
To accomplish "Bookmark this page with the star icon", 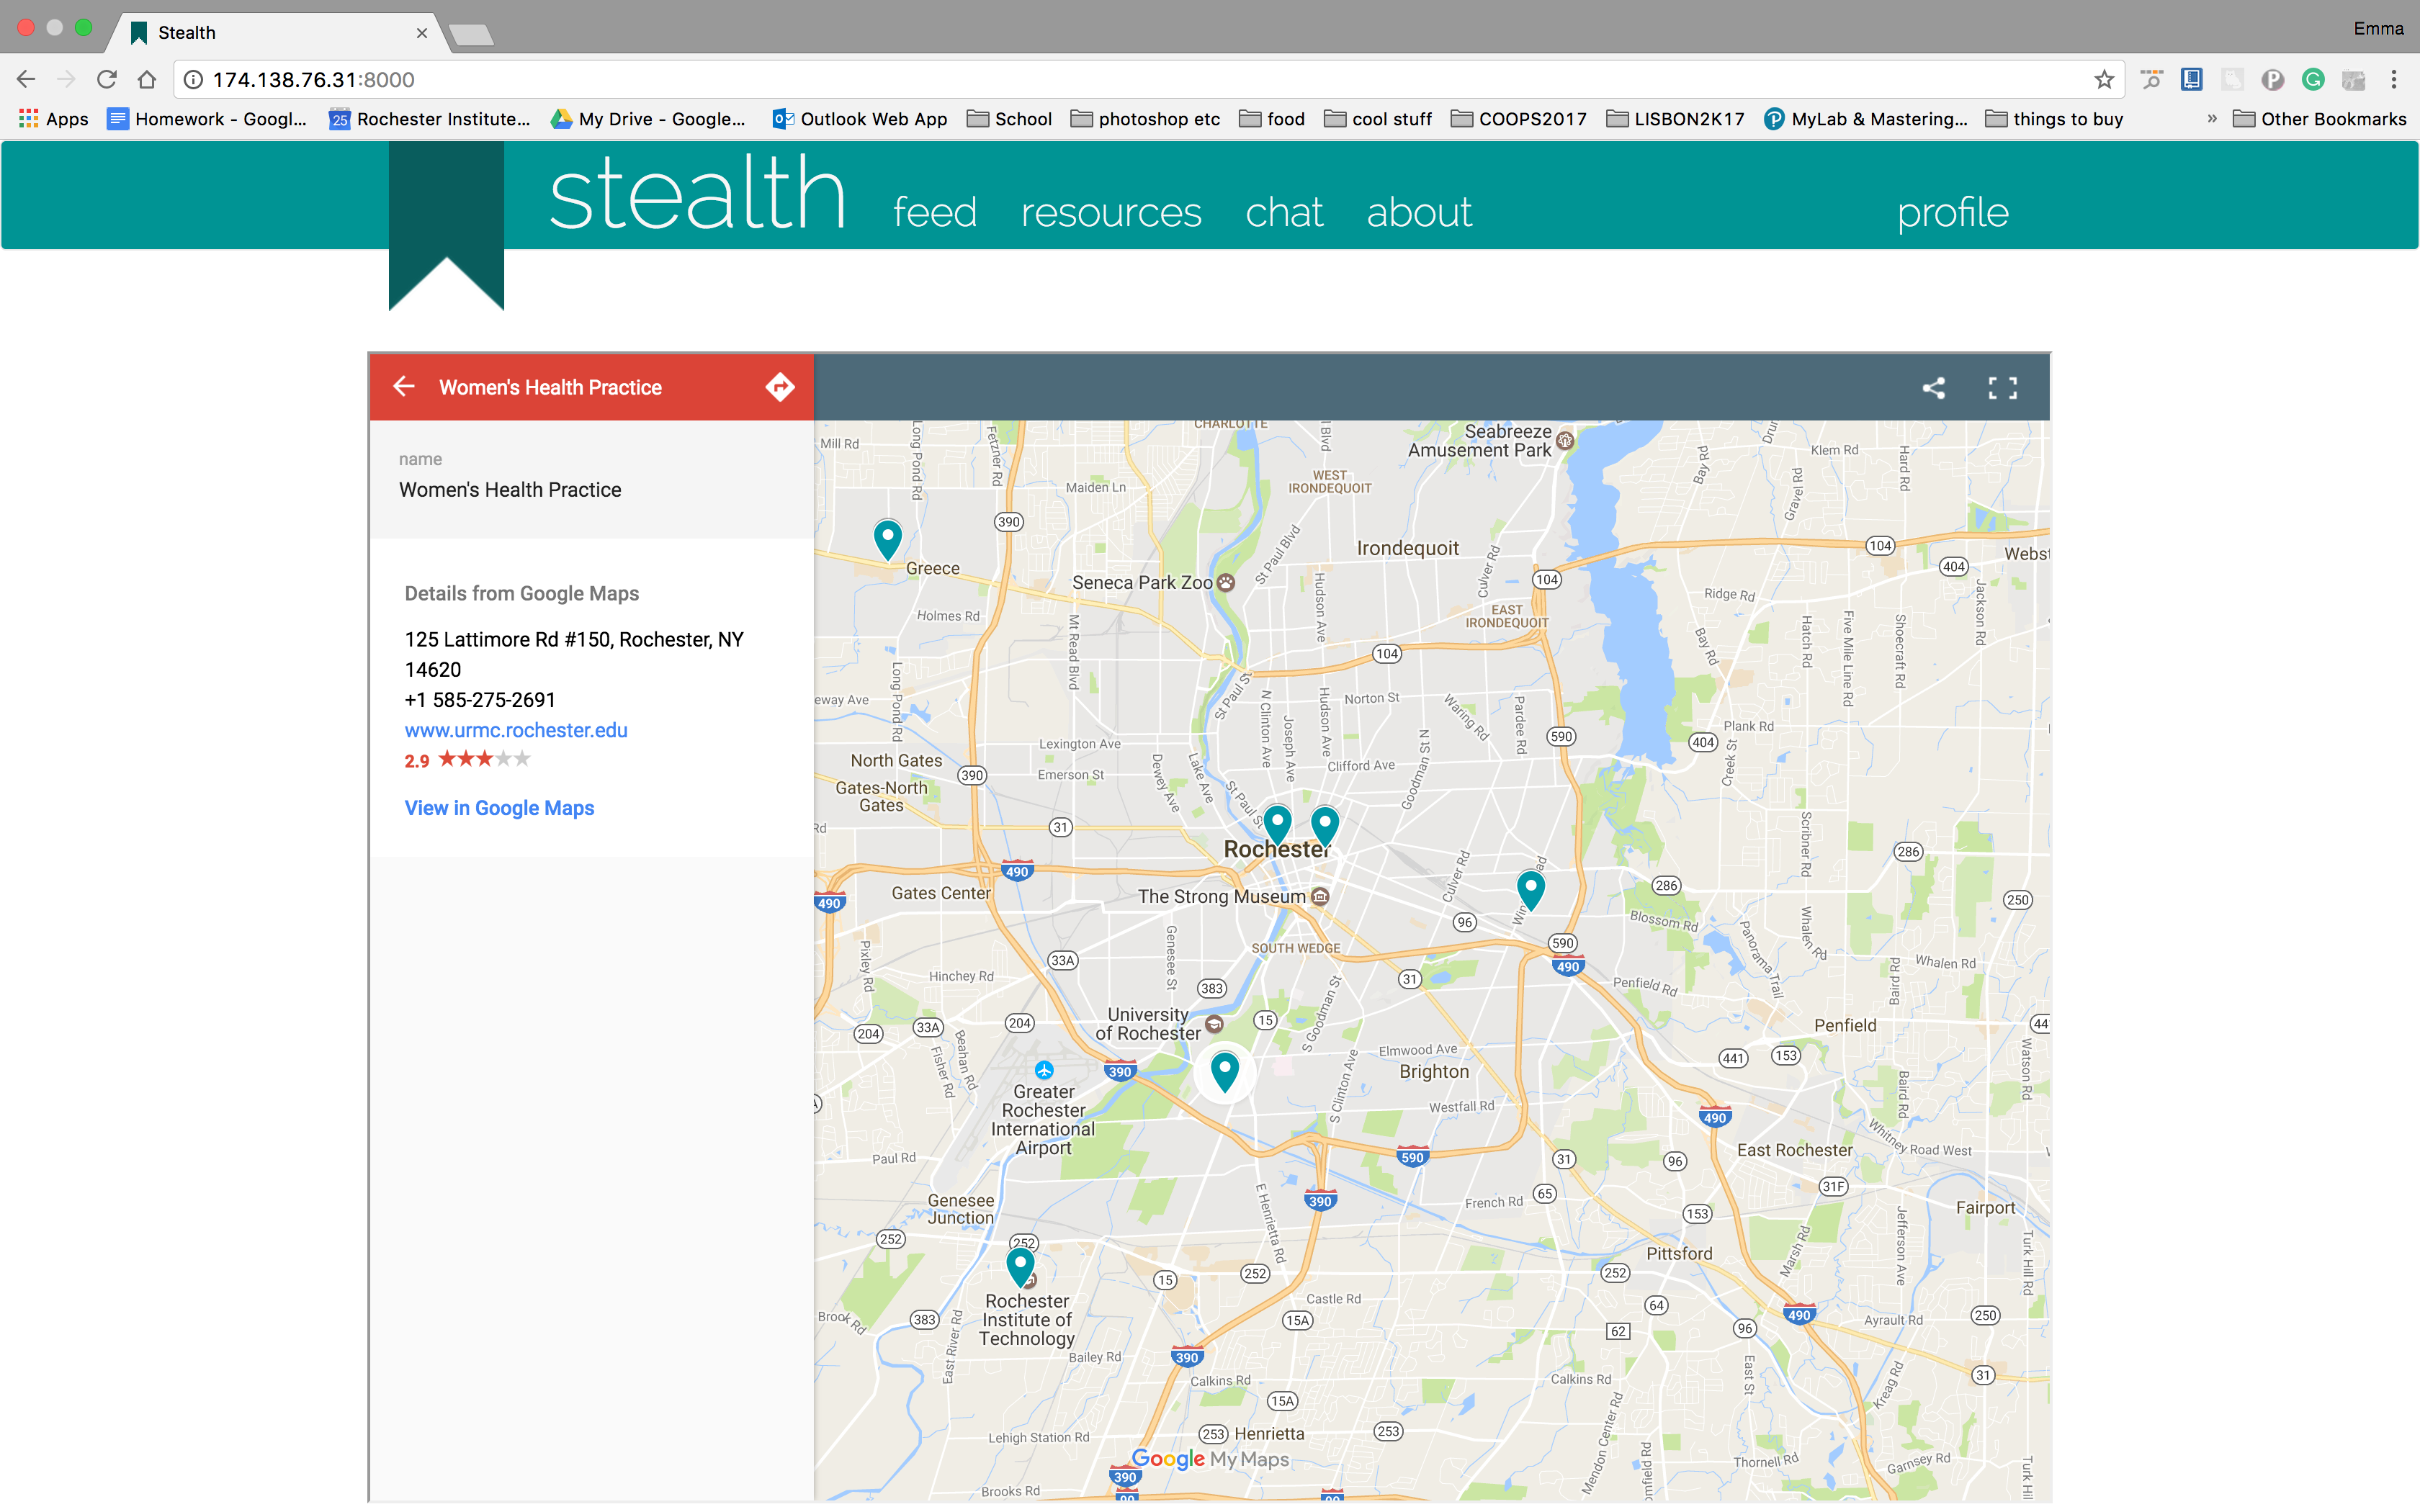I will pos(2104,80).
